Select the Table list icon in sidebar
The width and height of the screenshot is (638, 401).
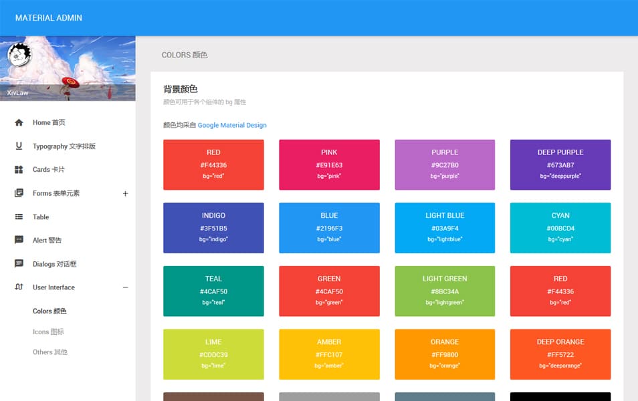pyautogui.click(x=19, y=216)
